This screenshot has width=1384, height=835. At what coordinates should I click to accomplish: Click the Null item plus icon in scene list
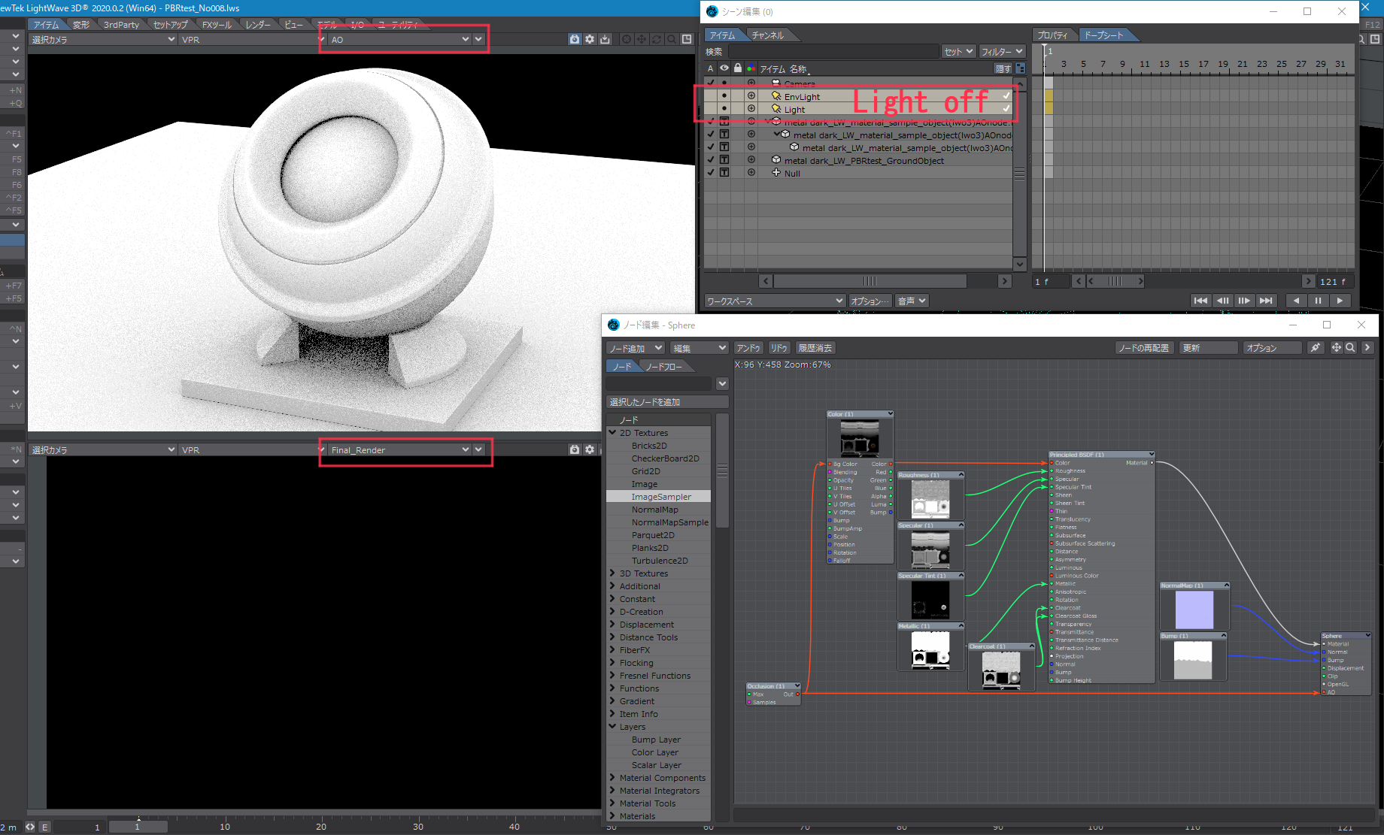tap(751, 173)
